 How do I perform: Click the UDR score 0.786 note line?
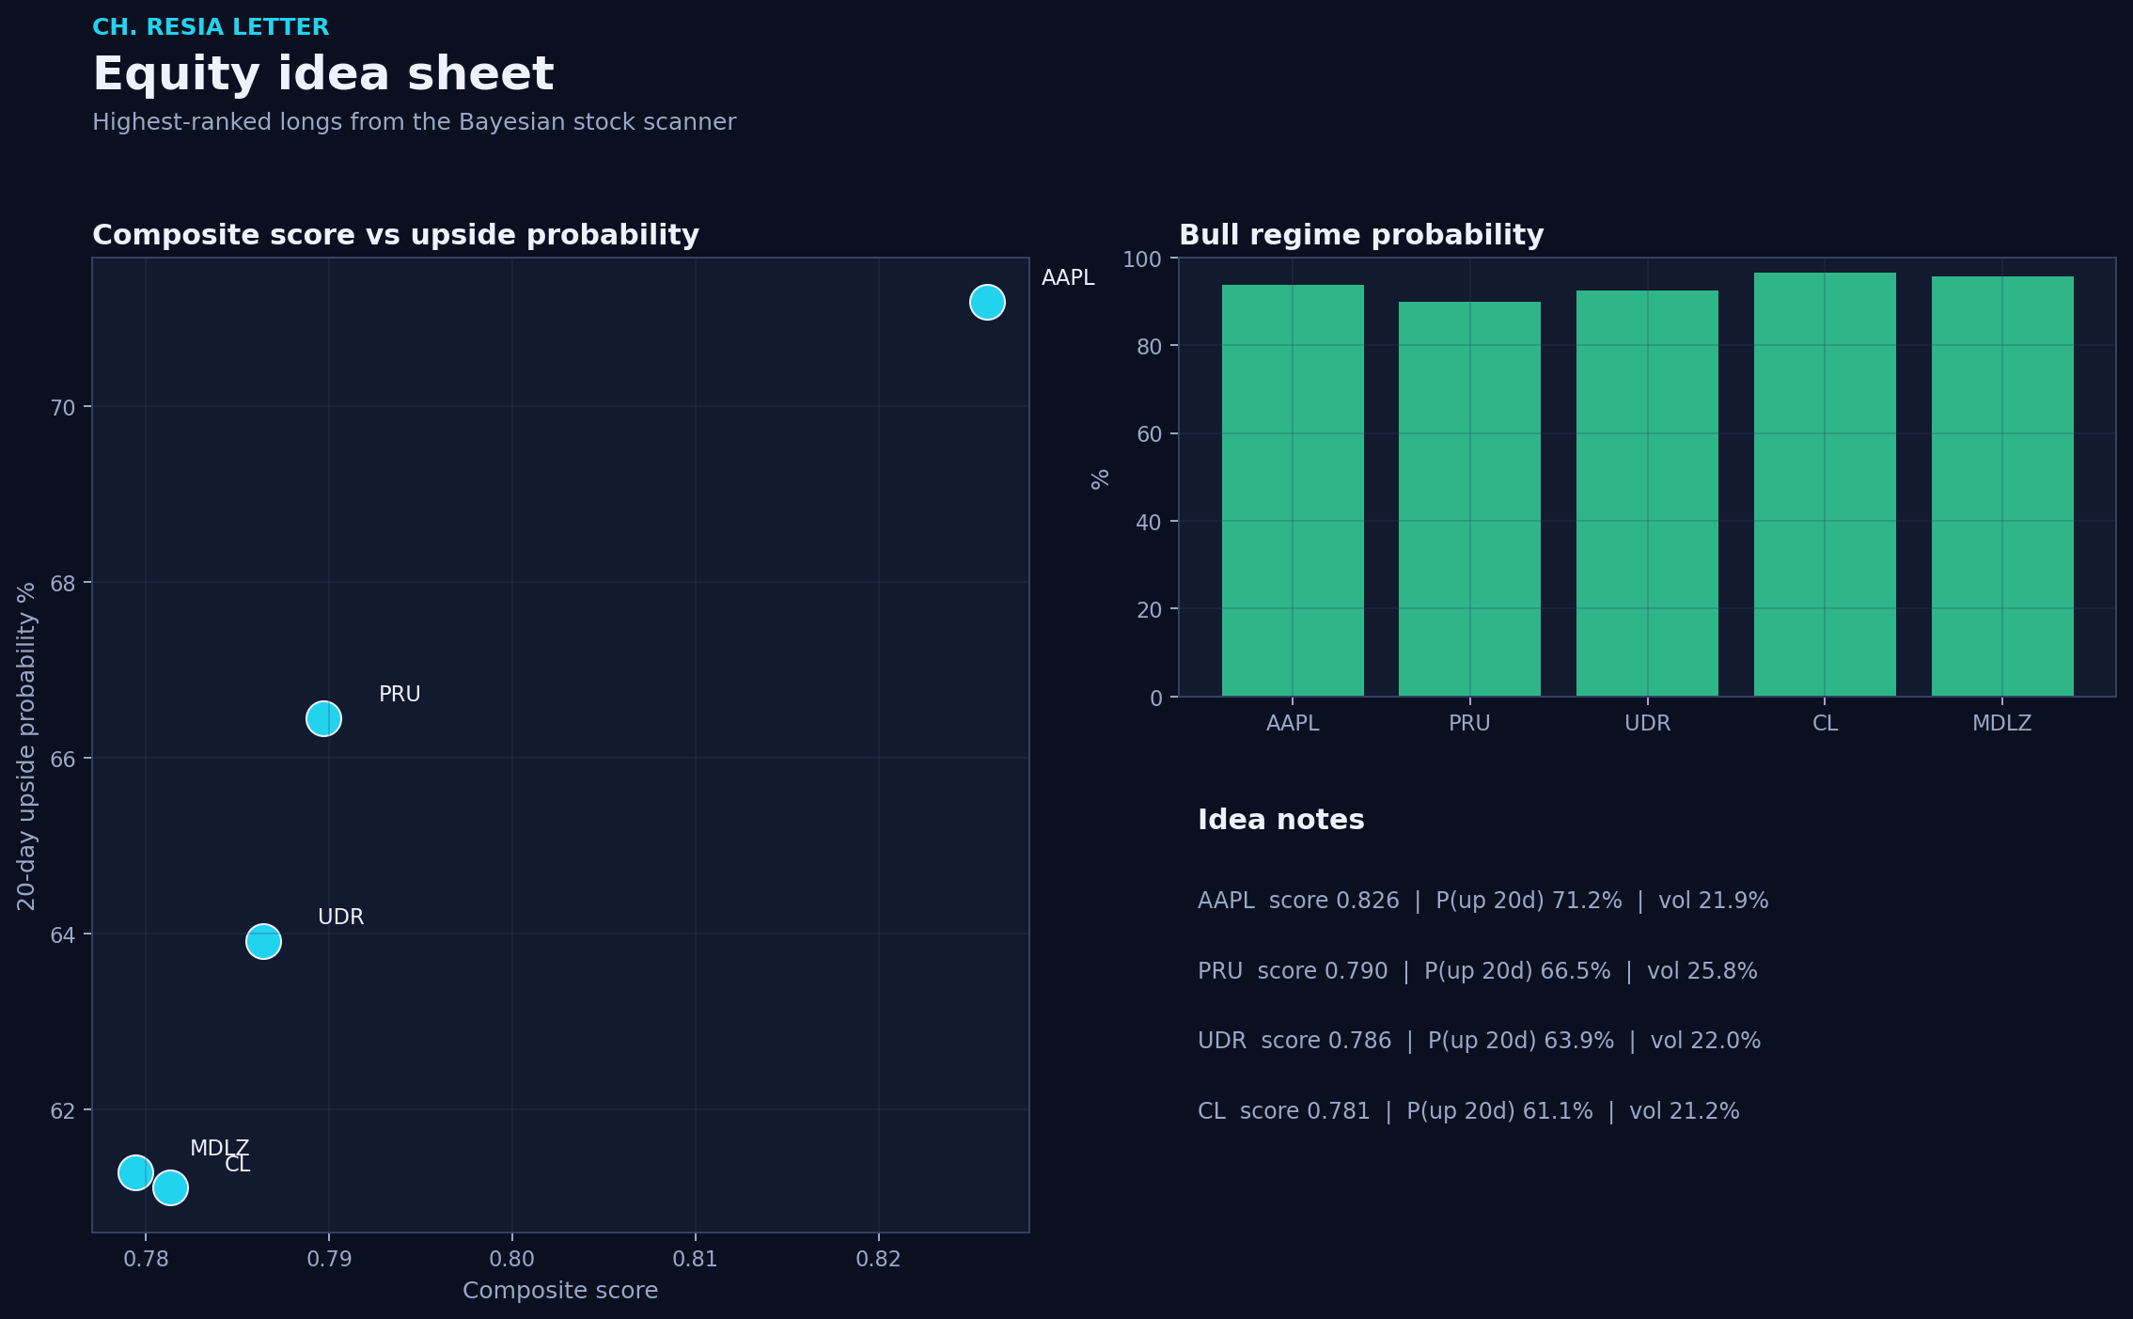pos(1480,1041)
